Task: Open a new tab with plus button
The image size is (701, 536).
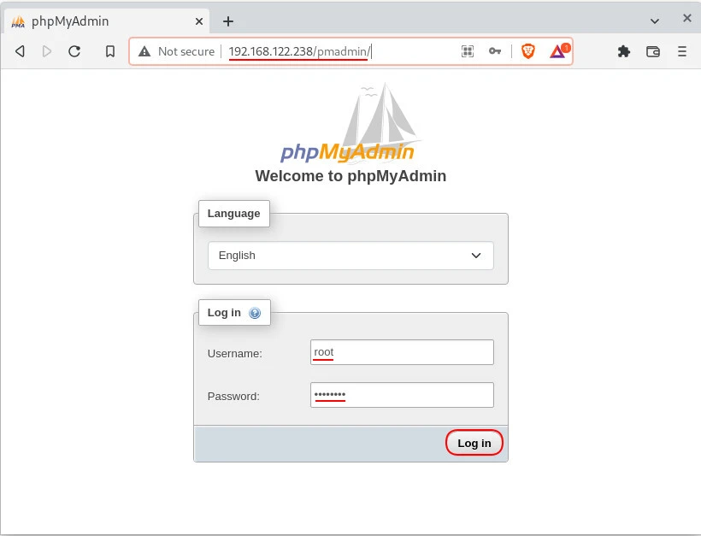Action: [x=228, y=21]
